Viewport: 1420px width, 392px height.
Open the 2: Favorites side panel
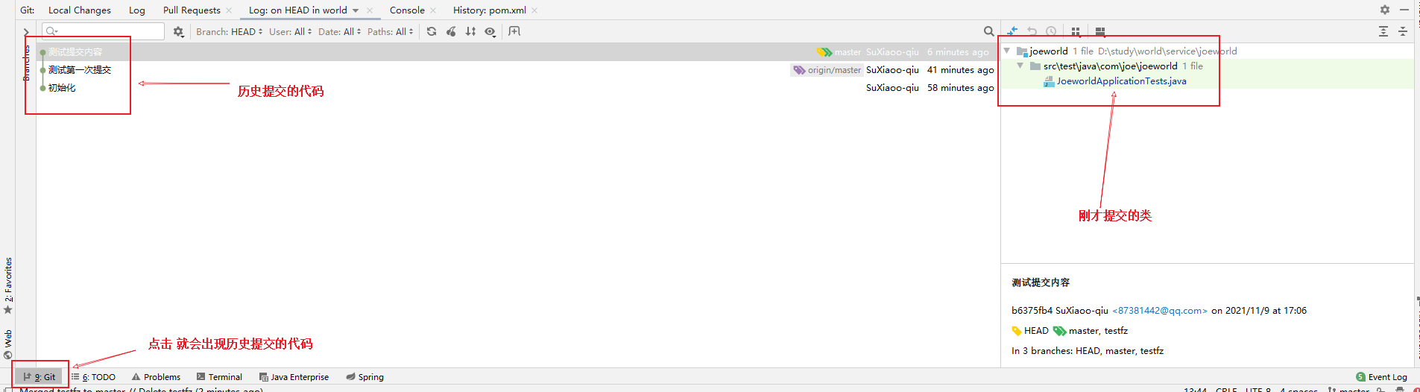pos(8,285)
